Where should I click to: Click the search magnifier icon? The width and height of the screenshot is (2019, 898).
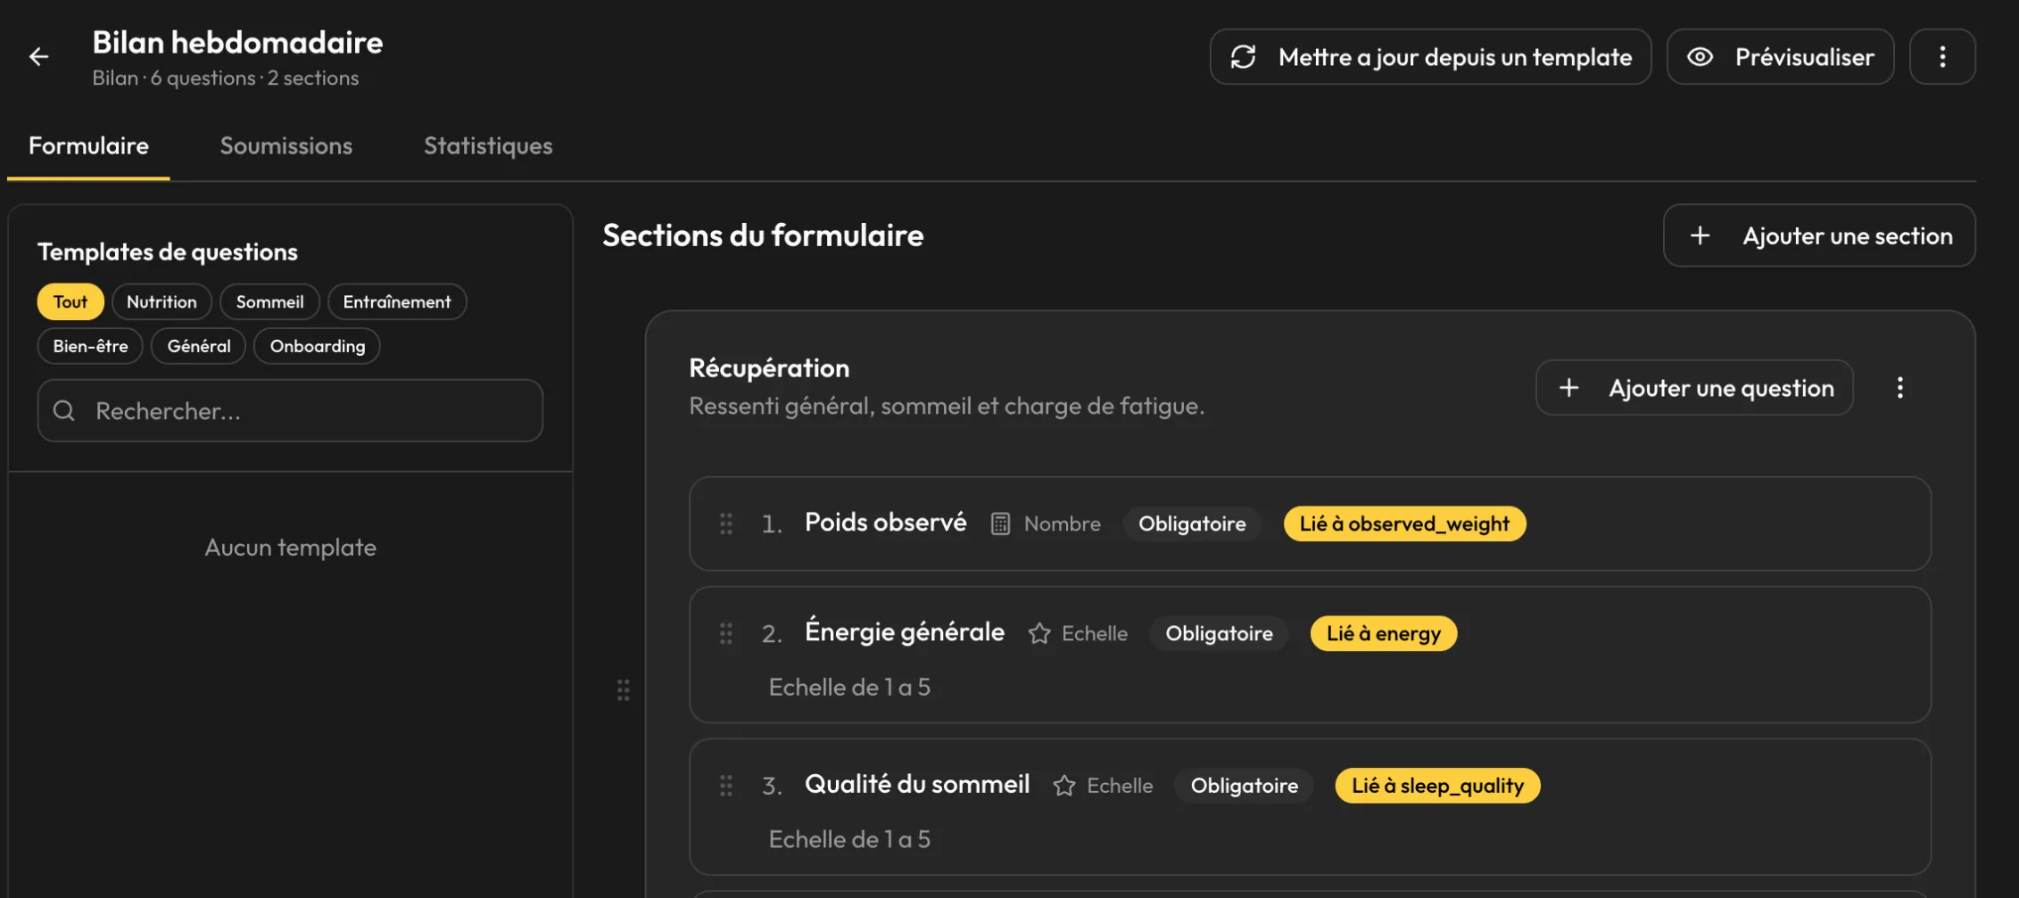pos(64,411)
